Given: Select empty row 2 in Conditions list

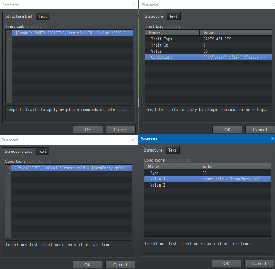Looking at the screenshot, I should pos(72,174).
